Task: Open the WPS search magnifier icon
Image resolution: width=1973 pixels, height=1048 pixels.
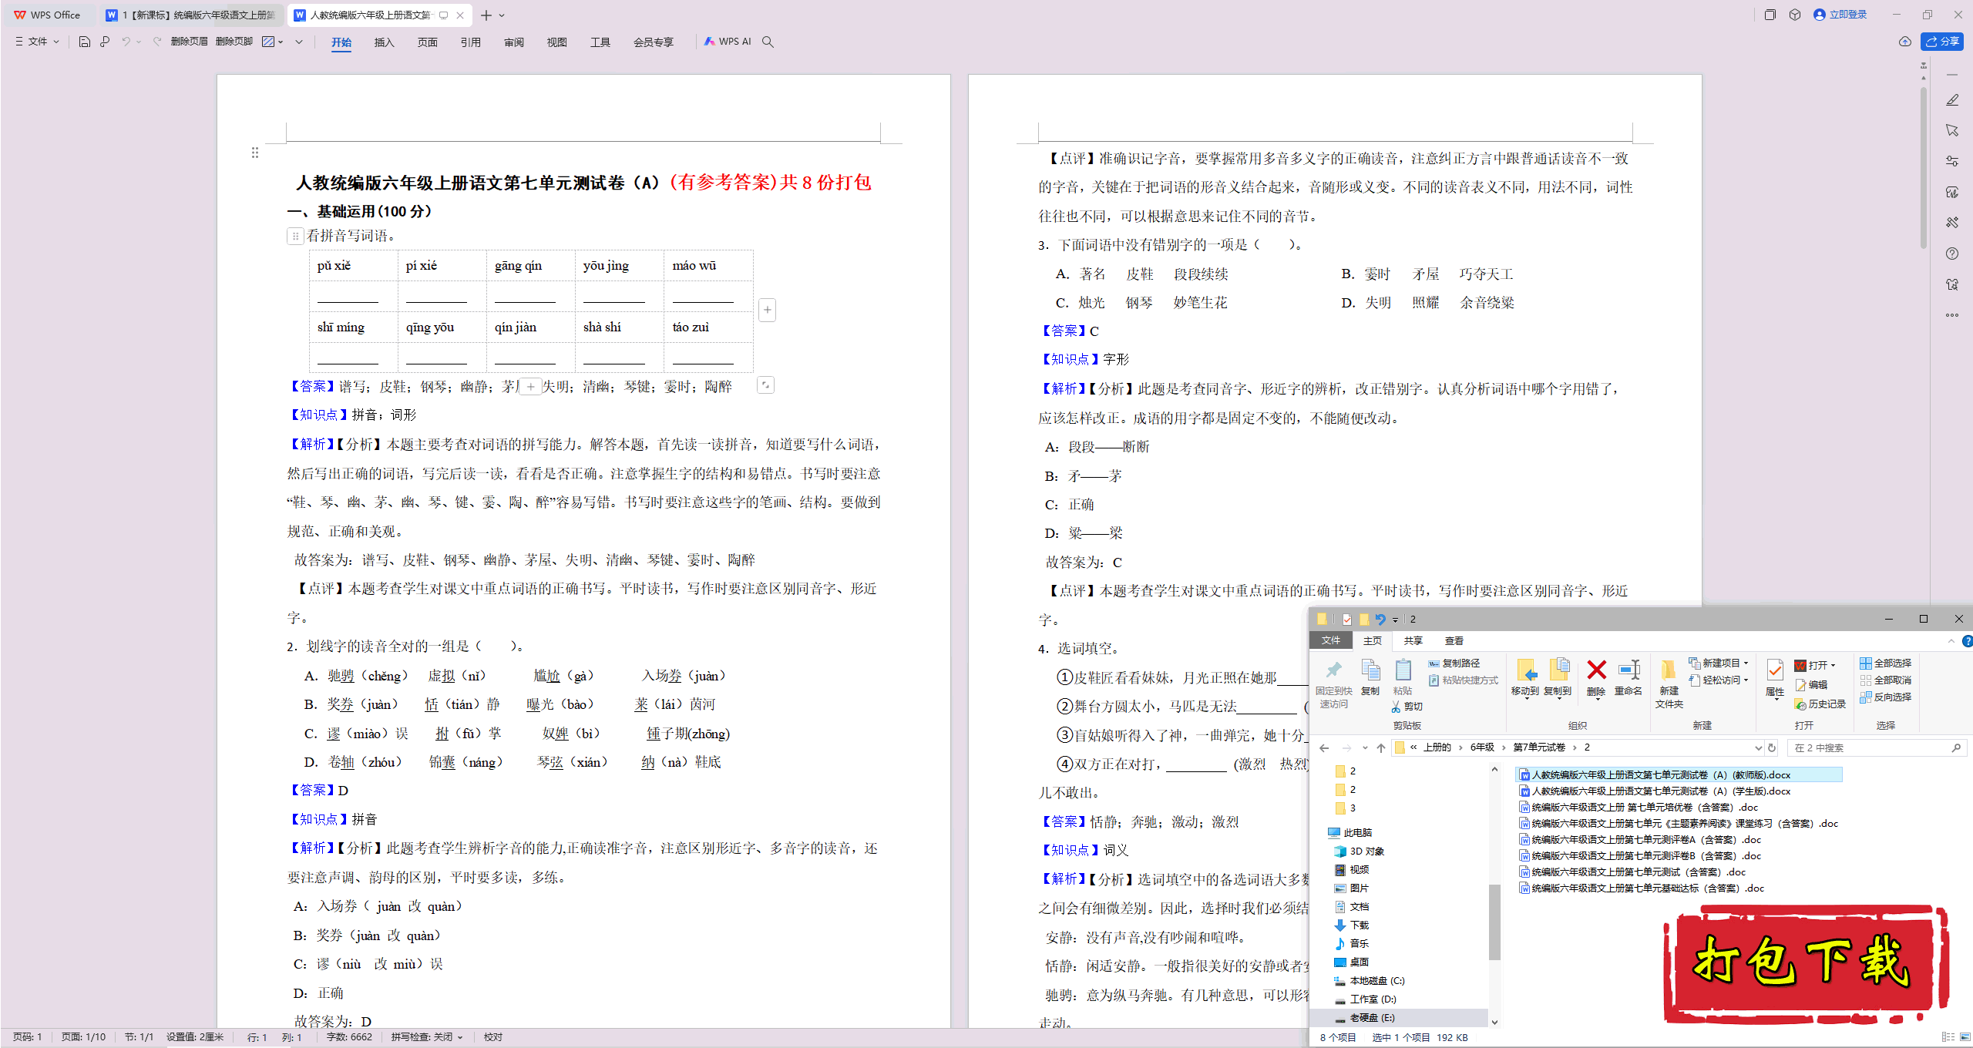Action: [768, 42]
